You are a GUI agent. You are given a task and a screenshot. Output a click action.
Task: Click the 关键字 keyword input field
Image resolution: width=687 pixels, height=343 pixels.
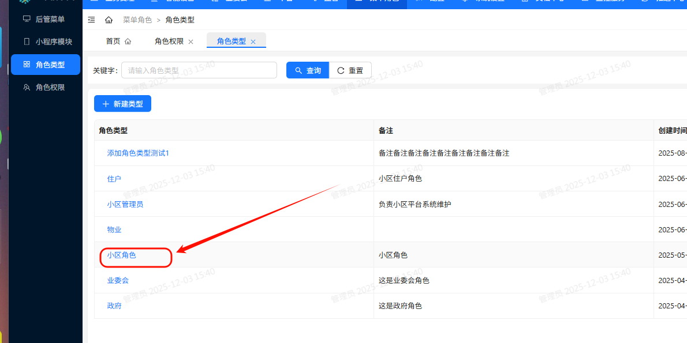199,70
